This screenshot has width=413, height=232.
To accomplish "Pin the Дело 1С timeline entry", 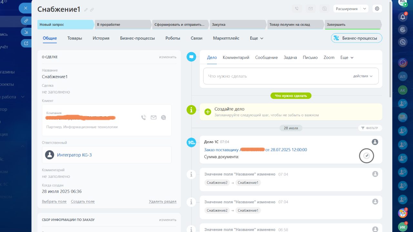I will [x=366, y=156].
